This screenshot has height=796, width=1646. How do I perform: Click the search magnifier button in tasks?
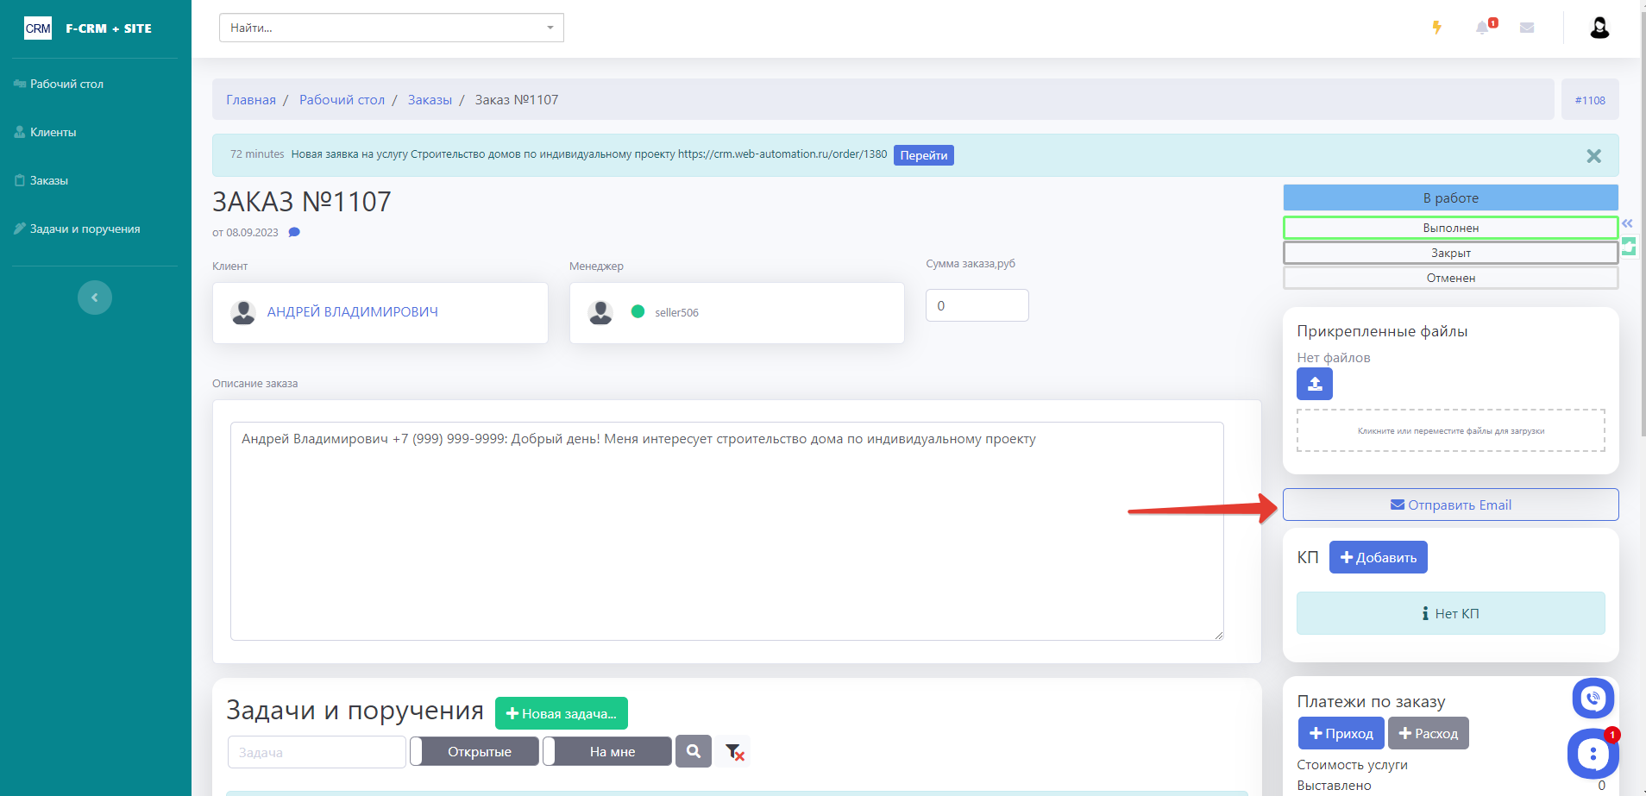693,751
